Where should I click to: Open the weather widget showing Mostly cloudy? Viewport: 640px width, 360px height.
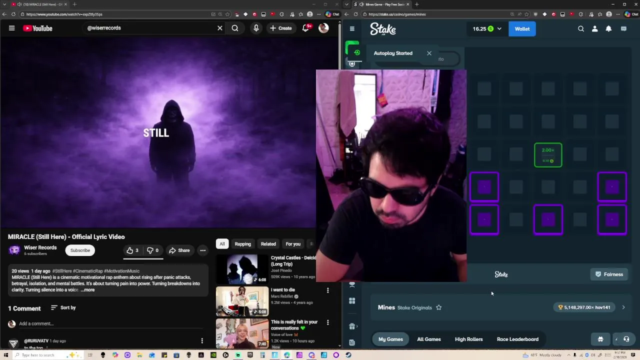[542, 355]
